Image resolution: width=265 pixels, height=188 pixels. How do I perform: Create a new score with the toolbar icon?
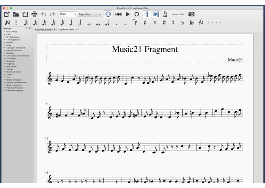pos(7,14)
